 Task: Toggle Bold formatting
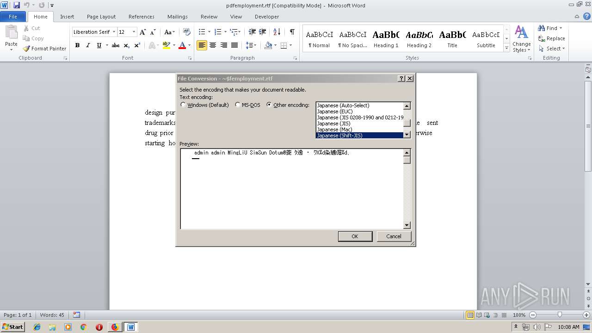pos(77,45)
